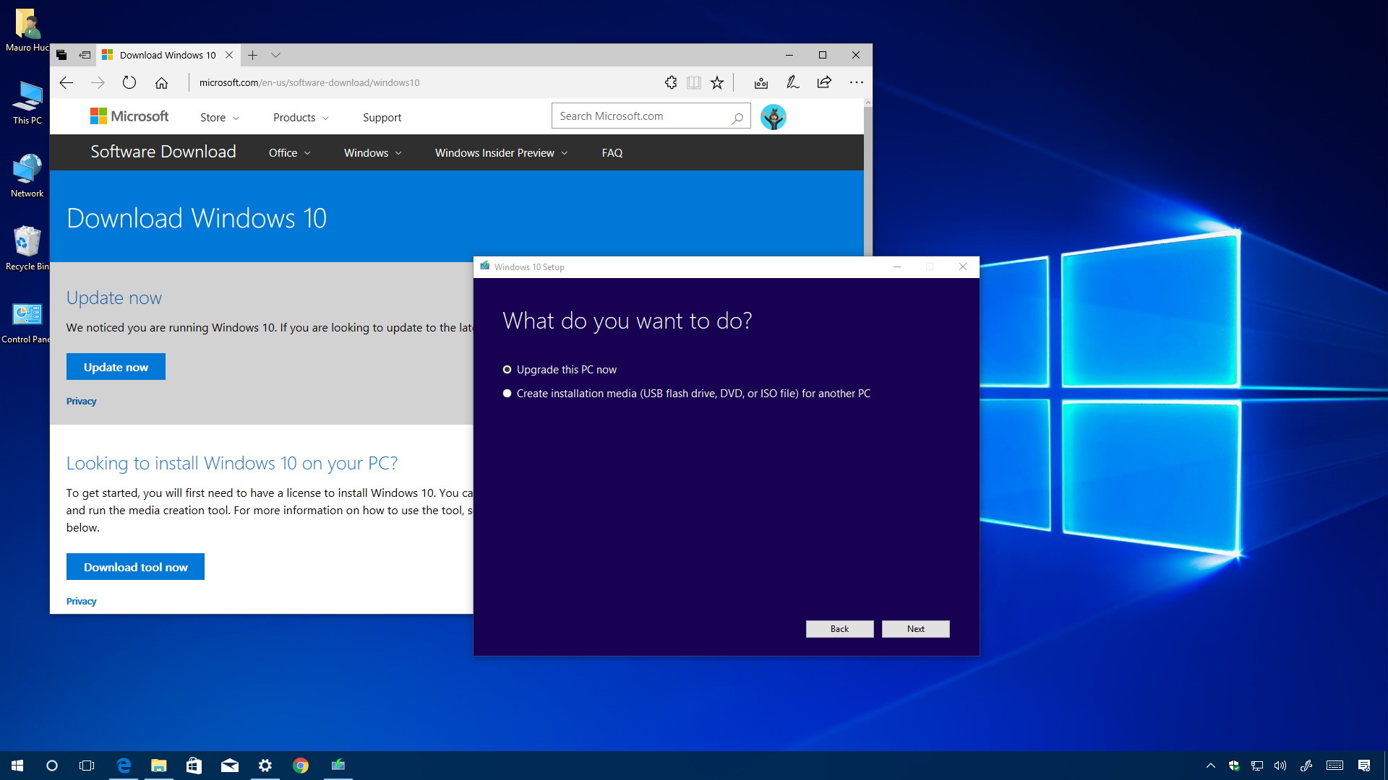This screenshot has width=1388, height=780.
Task: Click the browser settings ellipsis icon
Action: [855, 82]
